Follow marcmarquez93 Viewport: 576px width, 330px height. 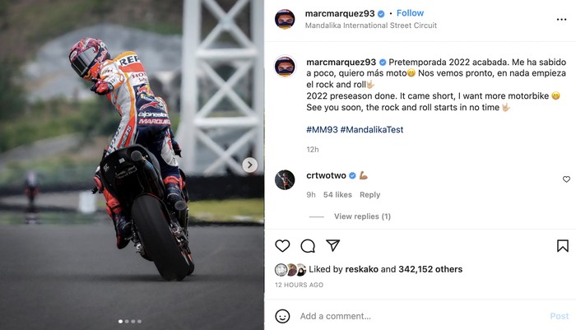pos(410,13)
